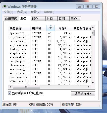Image resolution: width=107 pixels, height=113 pixels.
Task: Select the explorer.exe process row
Action: click(49, 45)
